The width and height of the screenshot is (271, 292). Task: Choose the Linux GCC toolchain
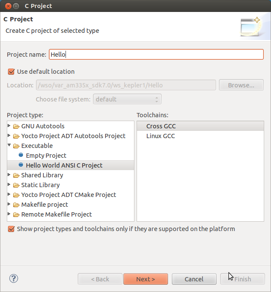(160, 136)
